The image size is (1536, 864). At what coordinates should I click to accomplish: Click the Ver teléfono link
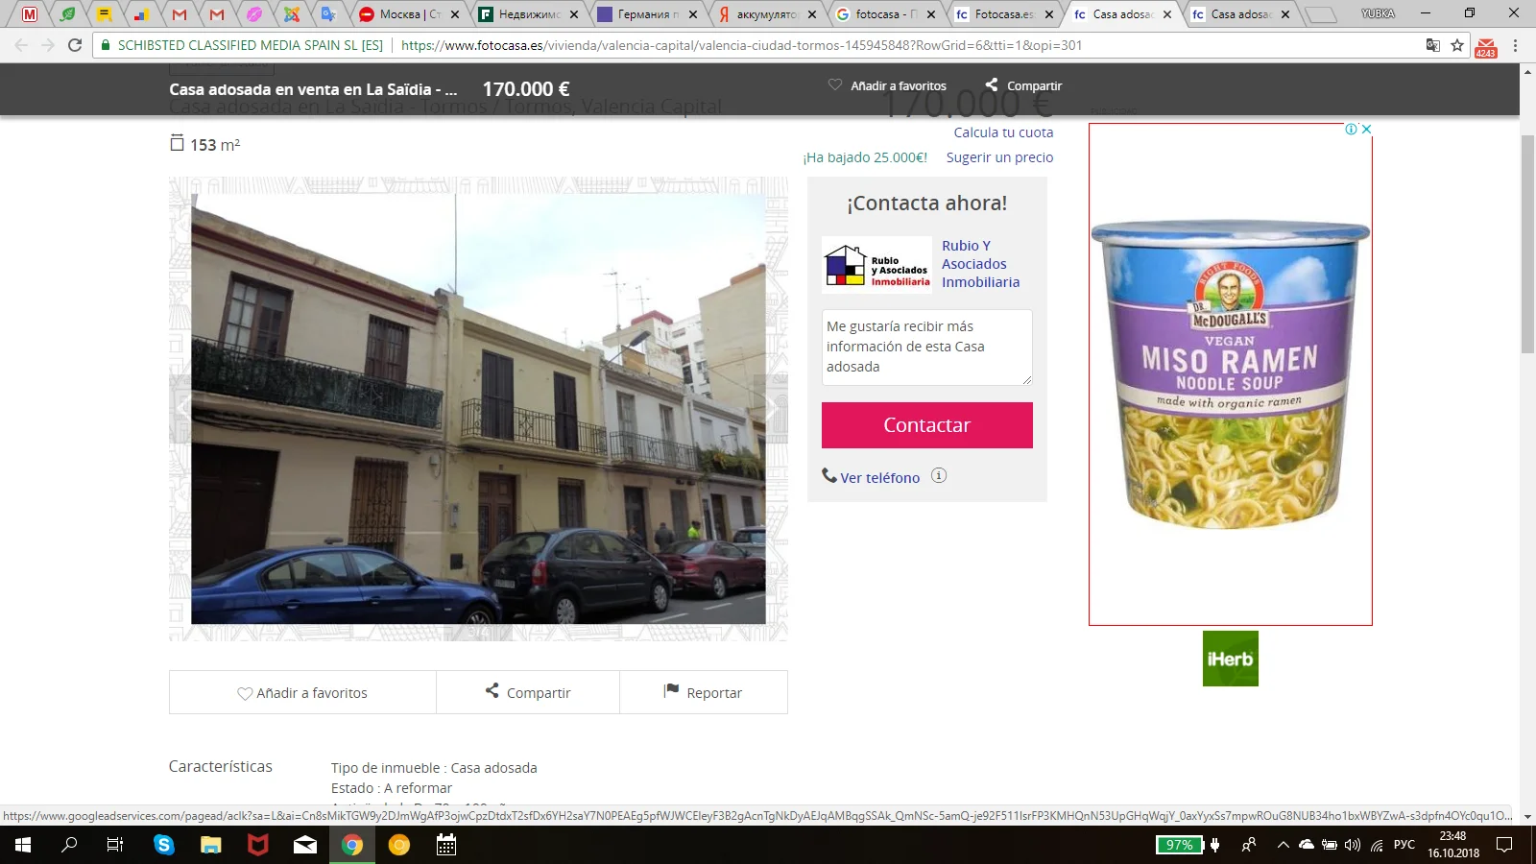point(880,477)
